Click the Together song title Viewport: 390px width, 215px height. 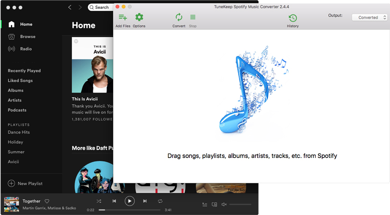(x=31, y=201)
